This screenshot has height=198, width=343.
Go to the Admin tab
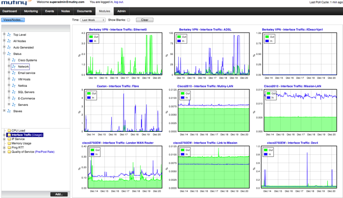coord(122,11)
